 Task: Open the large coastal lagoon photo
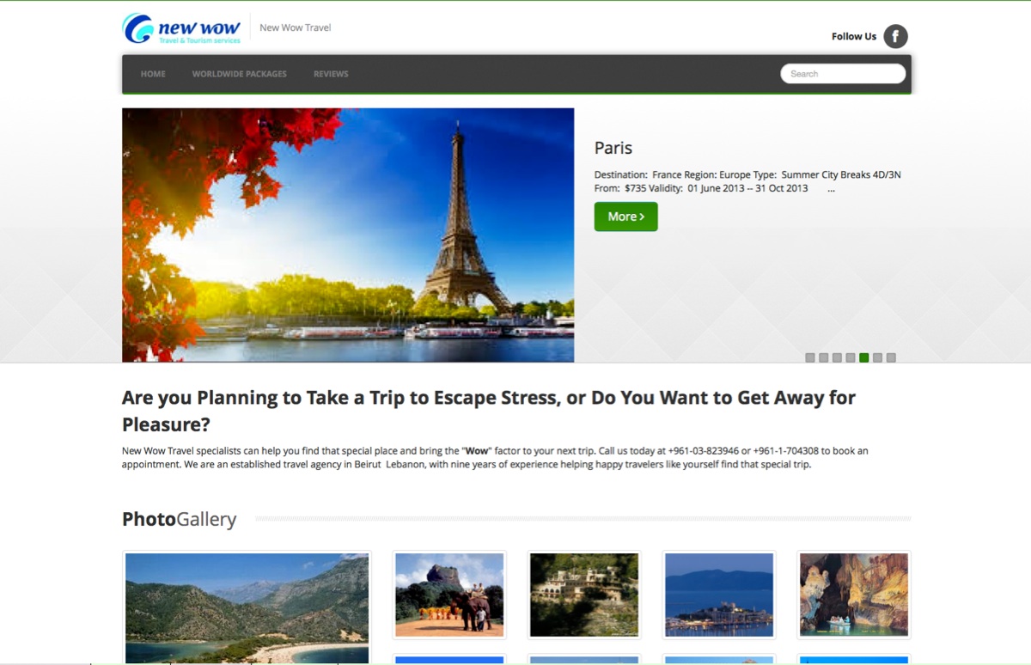coord(247,607)
